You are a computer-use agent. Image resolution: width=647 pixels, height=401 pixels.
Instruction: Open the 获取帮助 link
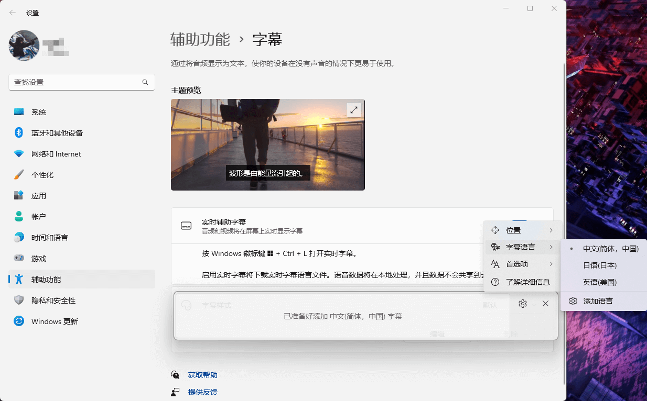coord(202,374)
